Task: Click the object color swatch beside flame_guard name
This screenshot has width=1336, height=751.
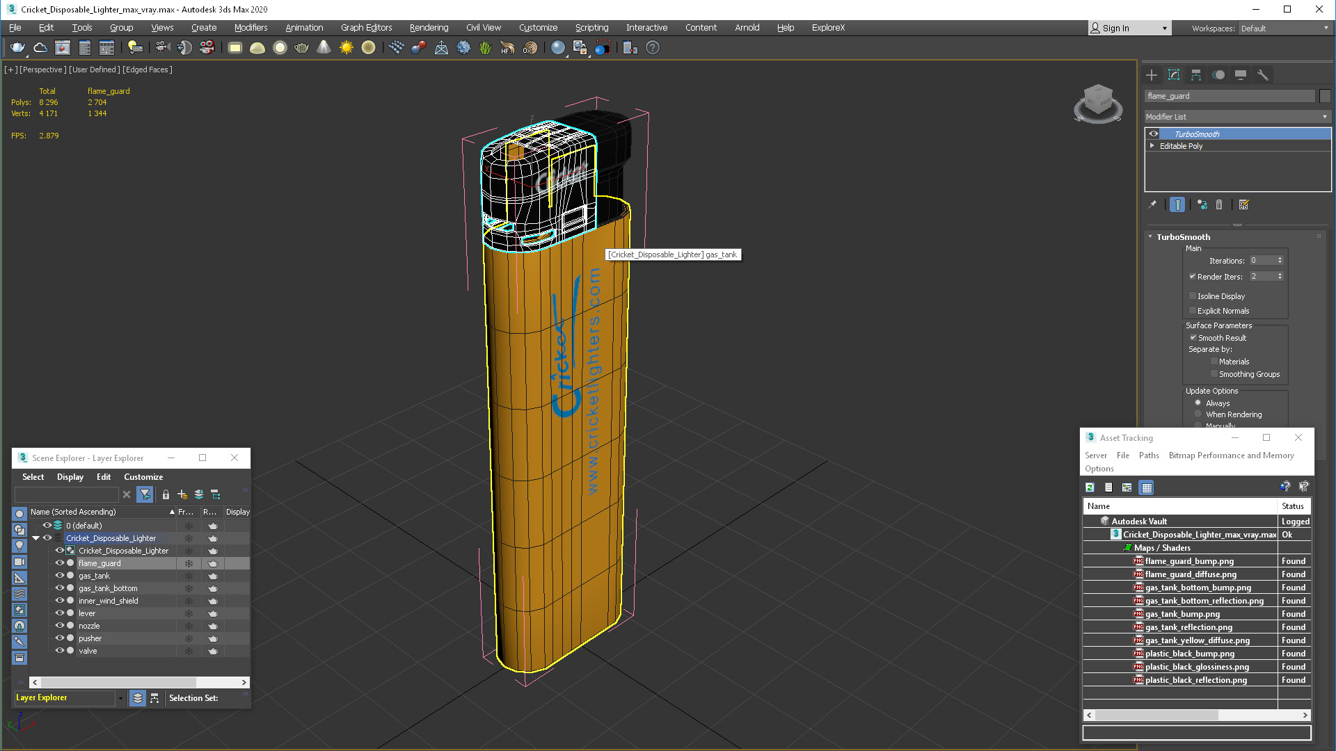Action: (x=1324, y=96)
